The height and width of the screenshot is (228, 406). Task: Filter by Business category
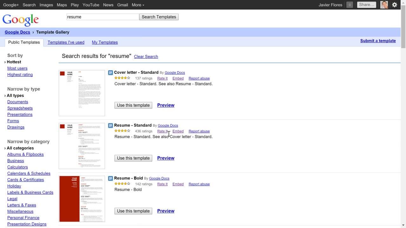click(16, 161)
